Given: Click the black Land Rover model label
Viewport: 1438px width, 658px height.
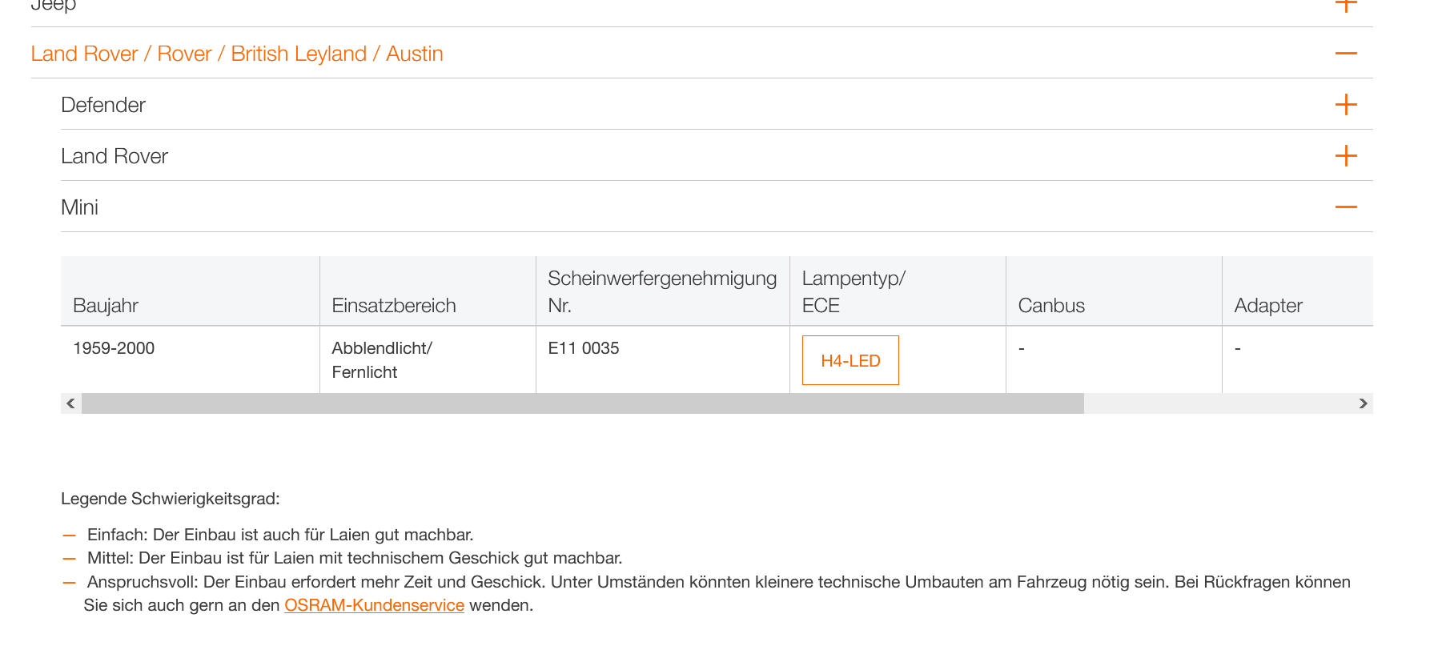Looking at the screenshot, I should pyautogui.click(x=114, y=156).
